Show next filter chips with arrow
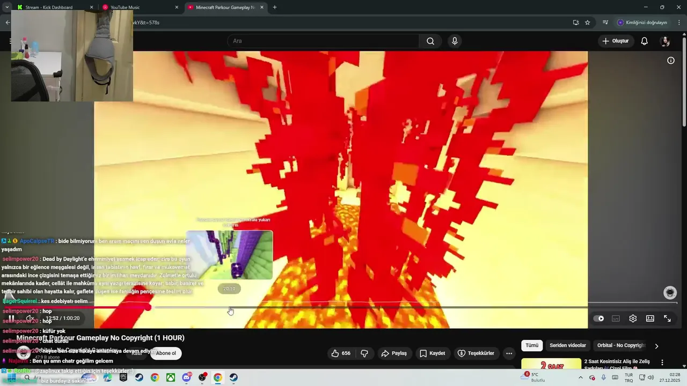The height and width of the screenshot is (386, 687). [656, 346]
